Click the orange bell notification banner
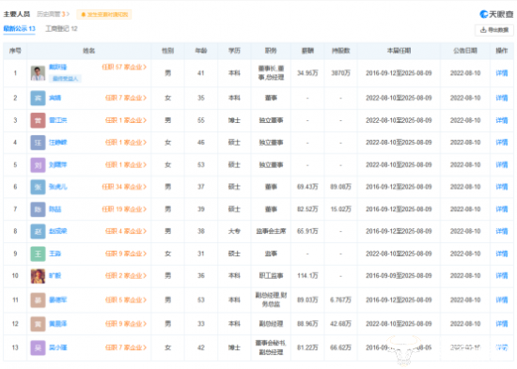517x369 pixels. tap(104, 14)
